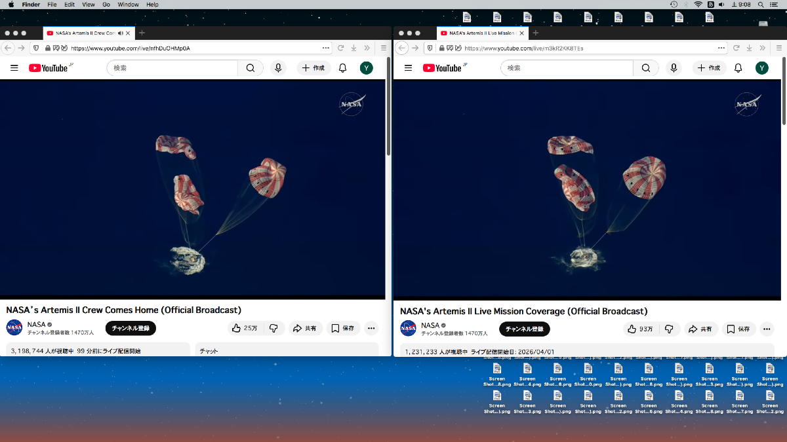Click 共有 share button under left video
This screenshot has height=442, width=787.
click(x=305, y=328)
